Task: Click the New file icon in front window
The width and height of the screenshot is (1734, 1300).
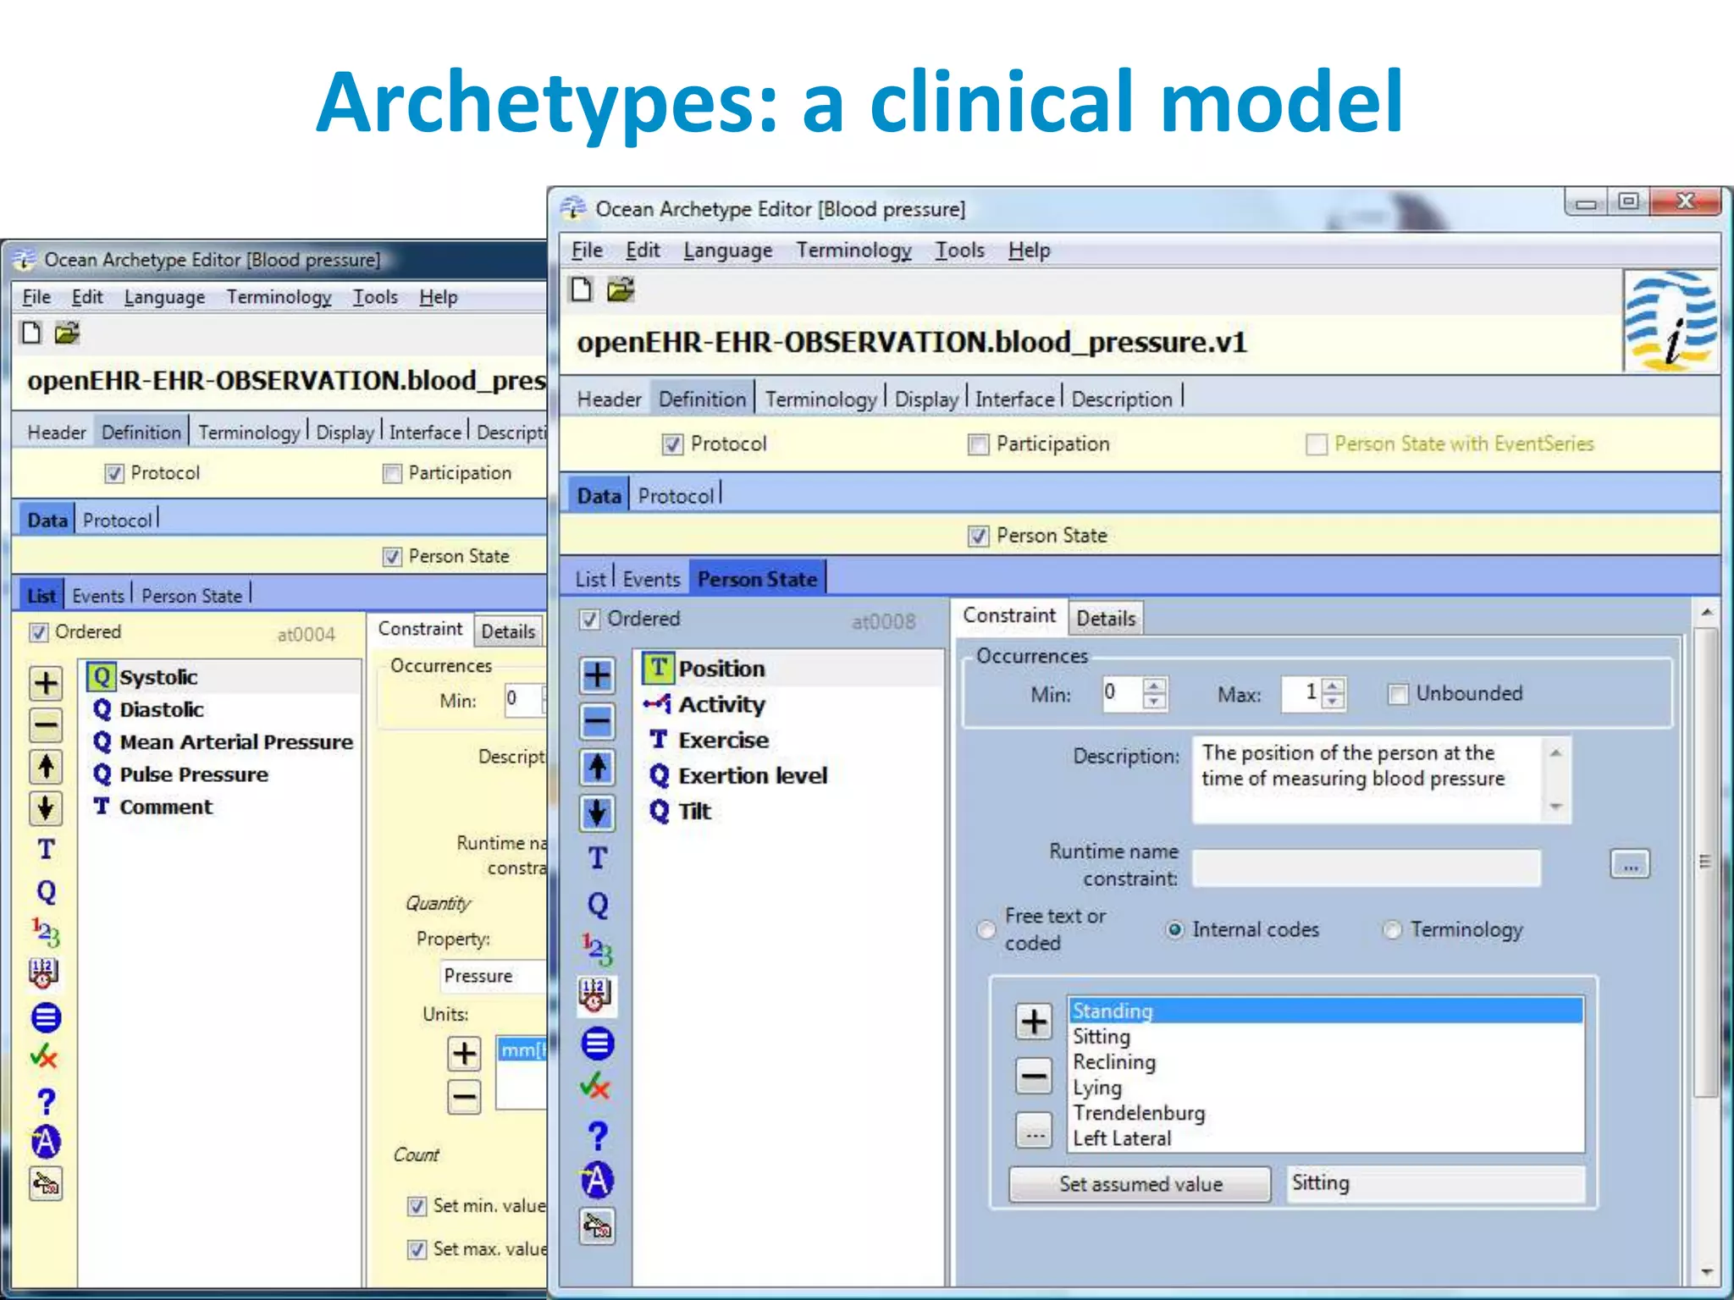Action: [x=581, y=289]
